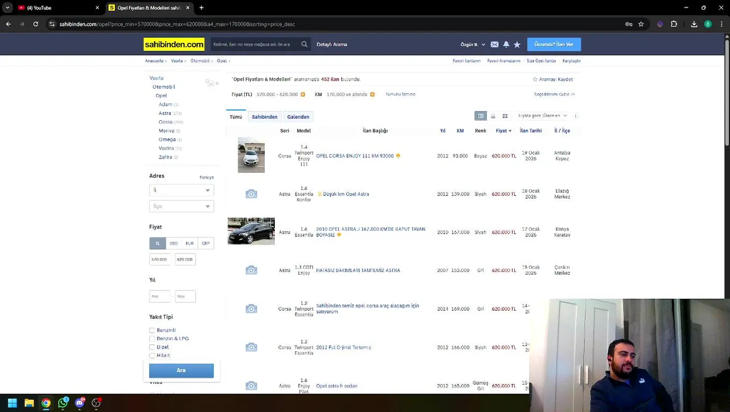
Task: Sort by the Fiyat column header
Action: point(503,131)
